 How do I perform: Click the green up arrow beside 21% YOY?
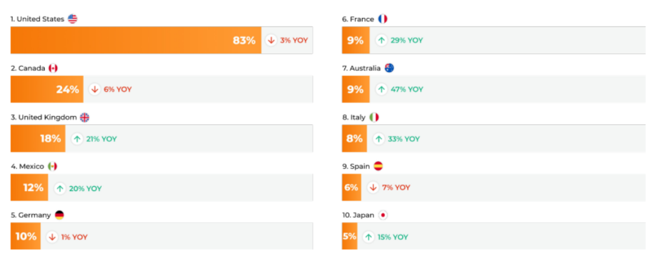tap(77, 139)
